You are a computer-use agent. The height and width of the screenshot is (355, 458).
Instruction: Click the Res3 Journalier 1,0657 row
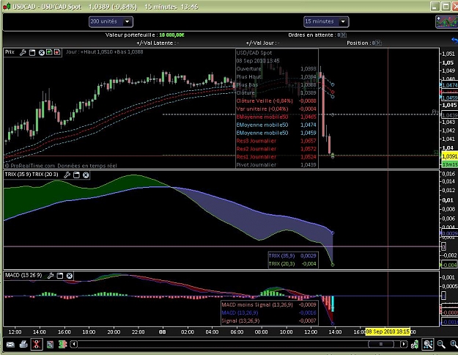276,141
